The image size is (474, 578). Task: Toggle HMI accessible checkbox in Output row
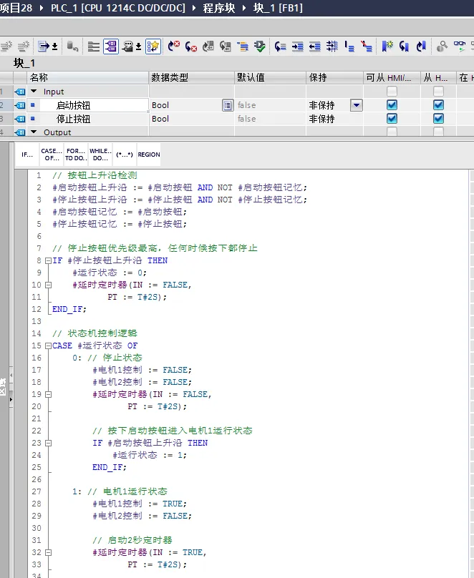click(392, 131)
